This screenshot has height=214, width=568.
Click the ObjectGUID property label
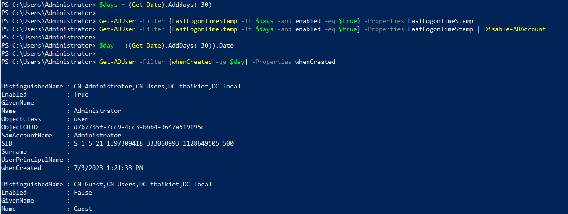[x=20, y=127]
